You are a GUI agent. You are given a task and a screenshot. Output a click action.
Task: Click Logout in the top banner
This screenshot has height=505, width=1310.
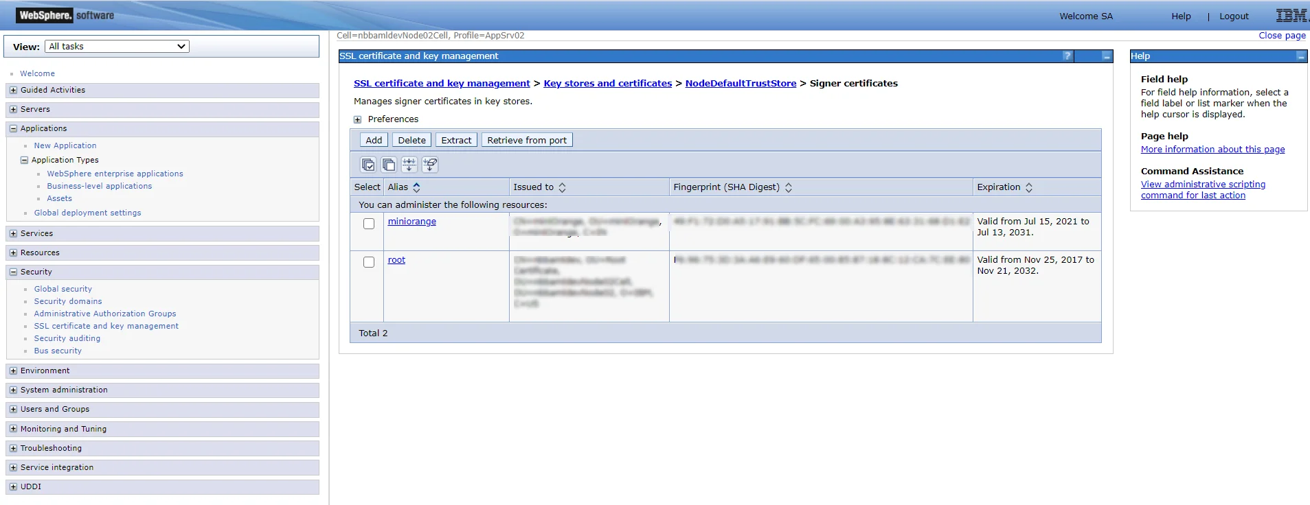click(x=1234, y=16)
